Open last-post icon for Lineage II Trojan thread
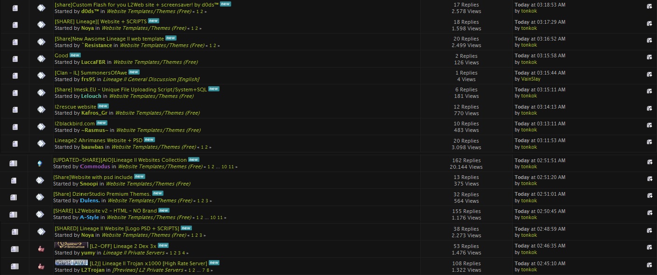The height and width of the screenshot is (275, 657). [x=649, y=266]
